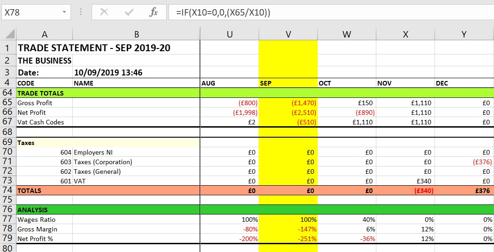This screenshot has height=252, width=494.
Task: Select the green ANALYSIS header cell
Action: coord(44,210)
